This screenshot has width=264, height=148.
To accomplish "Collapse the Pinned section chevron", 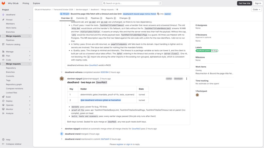I will tap(29, 20).
